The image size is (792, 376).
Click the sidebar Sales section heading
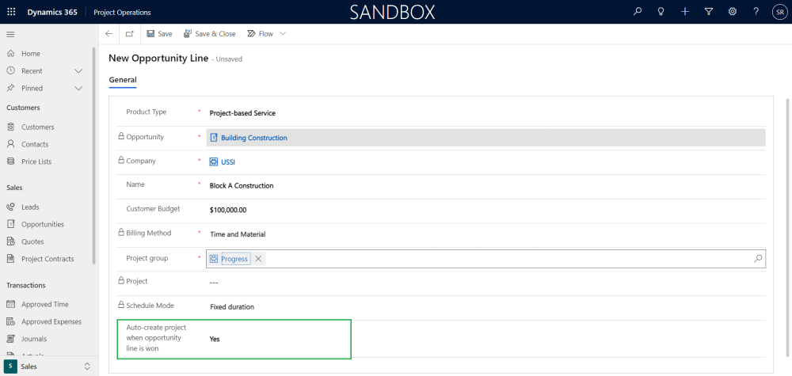tap(14, 188)
